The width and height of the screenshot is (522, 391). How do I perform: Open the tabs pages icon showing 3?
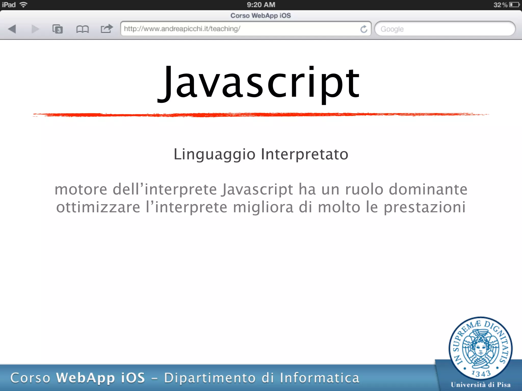pyautogui.click(x=58, y=29)
